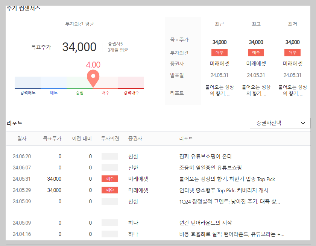Open report 불어오는 성장의 향기. 하반기 업종 Top Pick
This screenshot has width=316, height=246.
pyautogui.click(x=227, y=179)
